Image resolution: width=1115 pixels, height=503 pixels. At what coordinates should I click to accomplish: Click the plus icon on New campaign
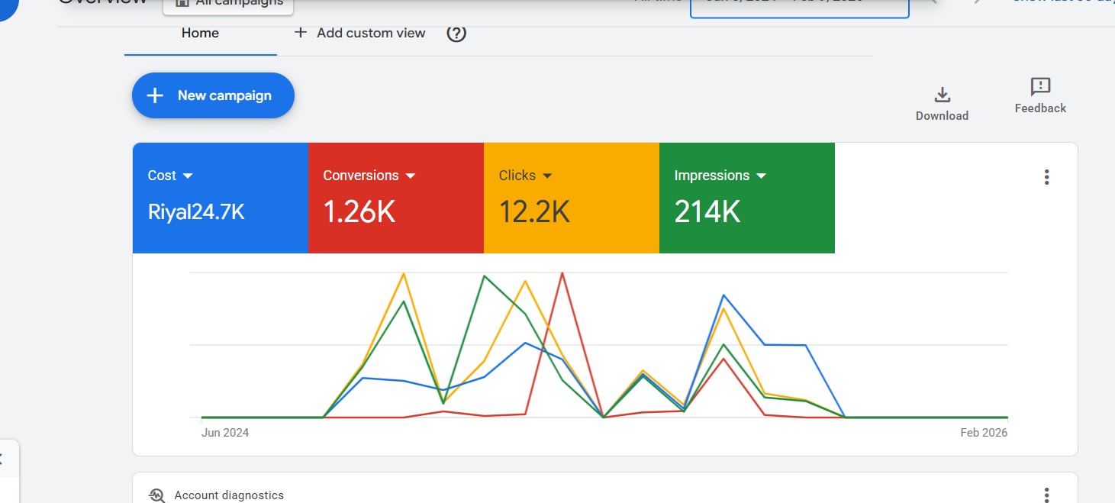coord(155,95)
